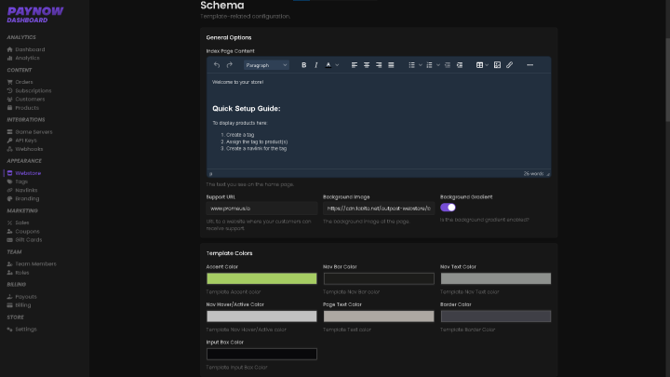The height and width of the screenshot is (377, 670).
Task: Align text to center in editor
Action: point(367,65)
